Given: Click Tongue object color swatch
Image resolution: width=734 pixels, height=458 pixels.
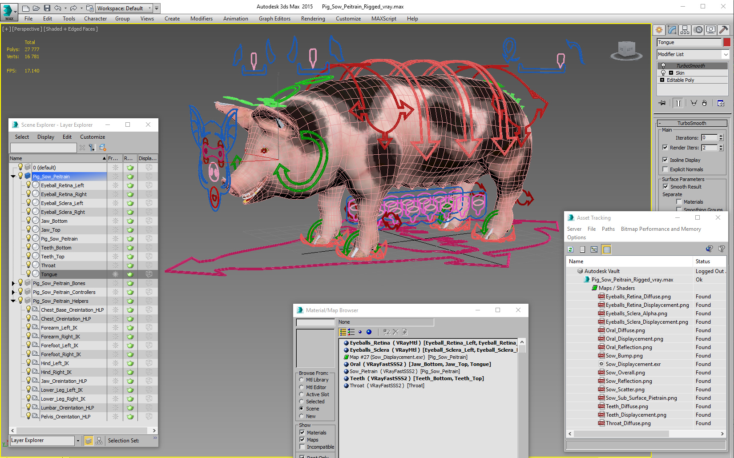Looking at the screenshot, I should click(x=726, y=42).
